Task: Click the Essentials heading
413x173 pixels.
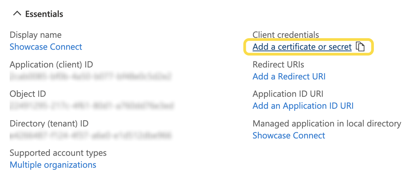Action: [x=44, y=14]
